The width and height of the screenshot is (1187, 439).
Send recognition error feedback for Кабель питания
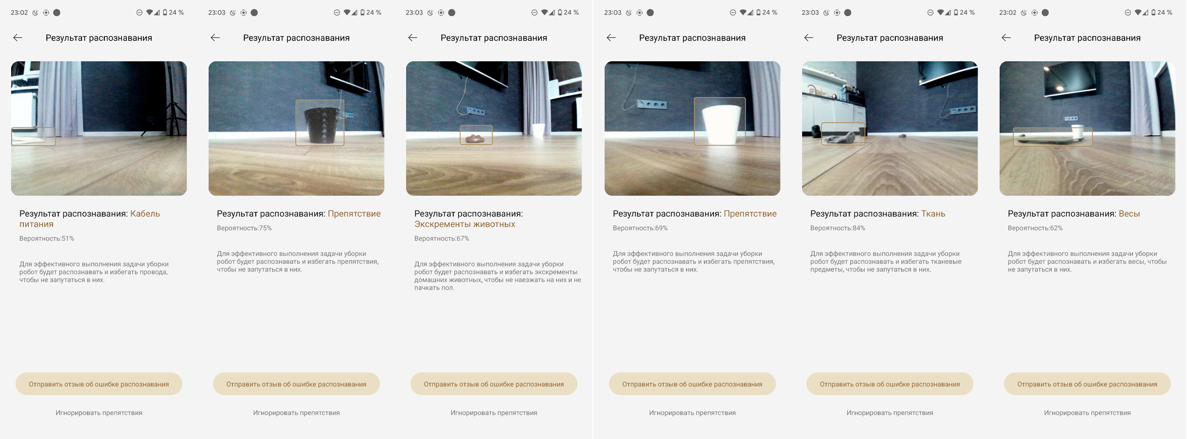[99, 384]
